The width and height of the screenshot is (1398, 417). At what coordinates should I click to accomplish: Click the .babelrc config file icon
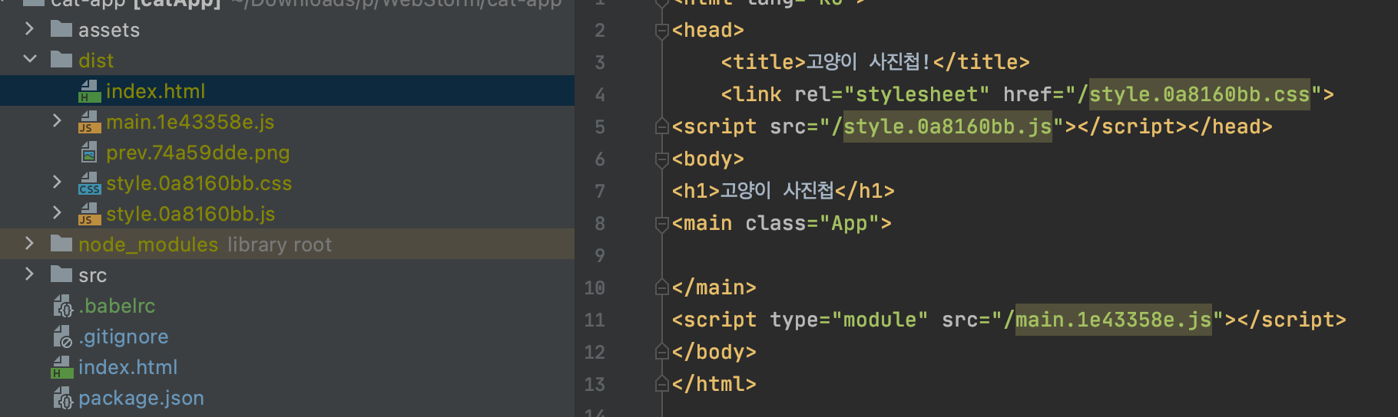pyautogui.click(x=63, y=306)
